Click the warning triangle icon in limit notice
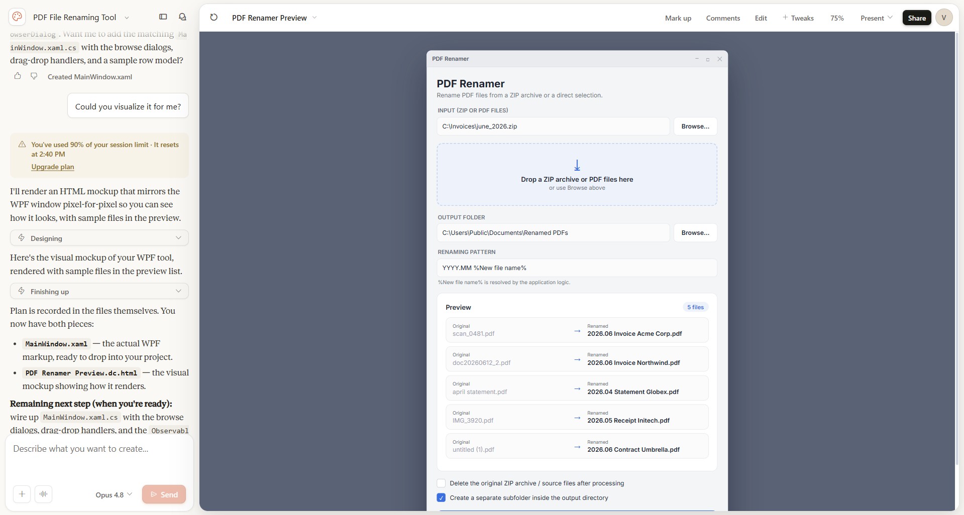This screenshot has height=515, width=964. (x=22, y=145)
